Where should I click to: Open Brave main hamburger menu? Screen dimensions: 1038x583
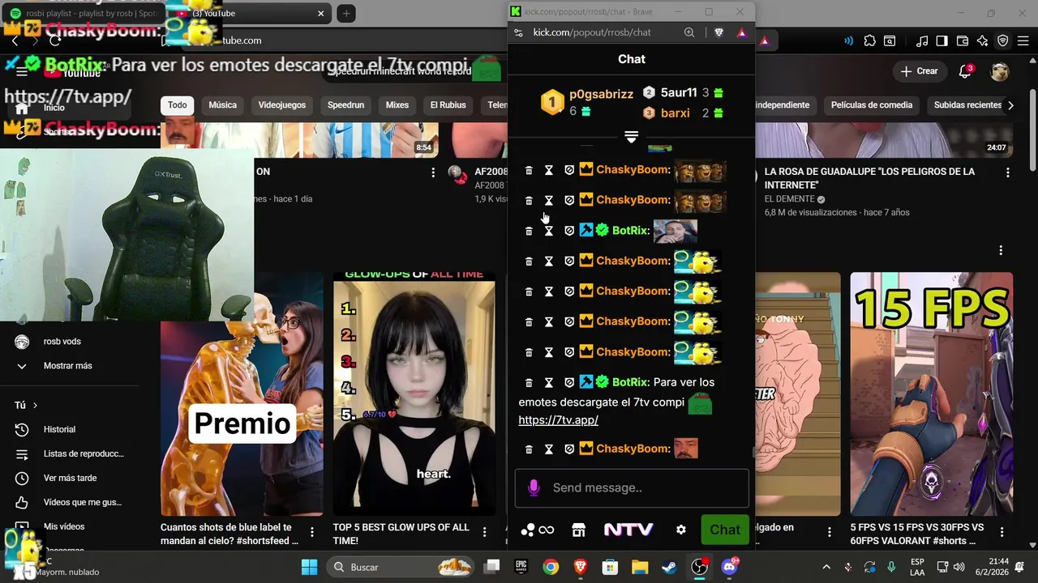pos(1023,40)
